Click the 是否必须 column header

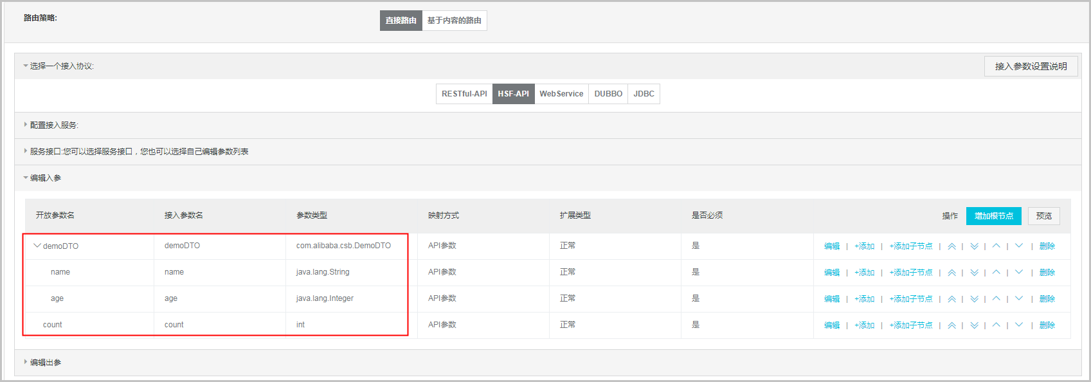(x=707, y=215)
